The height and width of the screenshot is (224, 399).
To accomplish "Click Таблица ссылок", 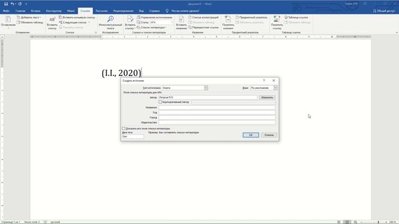I will coord(296,17).
